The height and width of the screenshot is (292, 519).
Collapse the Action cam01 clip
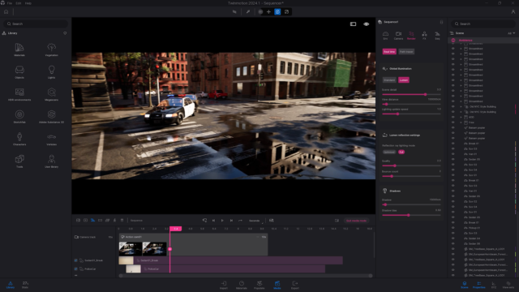(258, 237)
